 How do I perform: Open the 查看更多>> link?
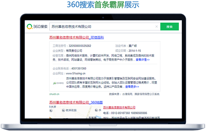[x=132, y=87]
